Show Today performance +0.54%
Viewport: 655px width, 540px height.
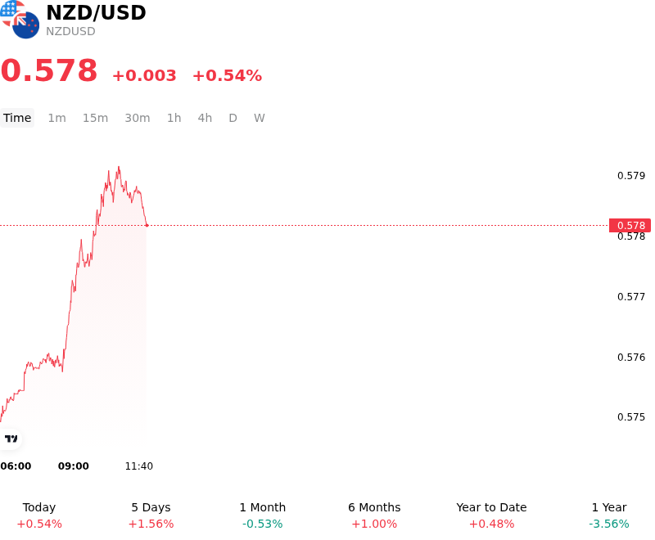39,515
